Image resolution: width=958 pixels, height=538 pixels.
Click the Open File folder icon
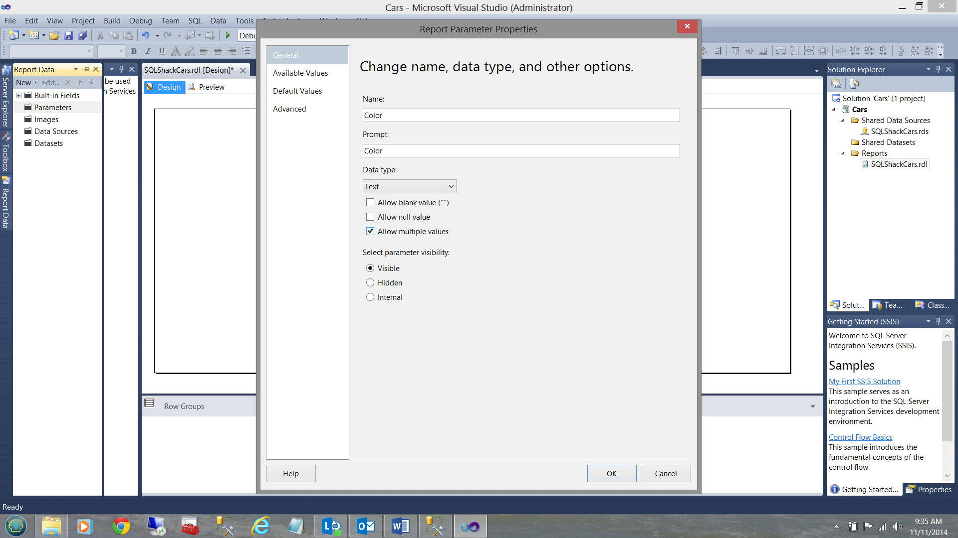coord(54,35)
